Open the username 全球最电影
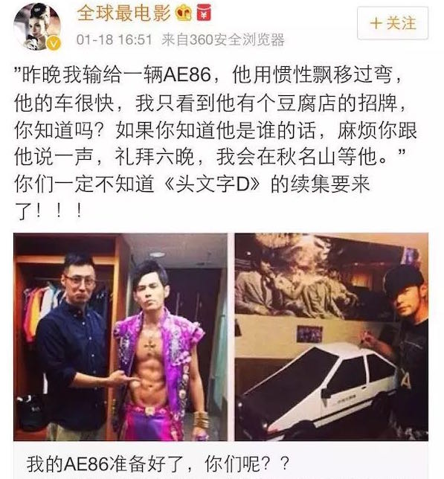Image resolution: width=444 pixels, height=479 pixels. click(x=123, y=13)
